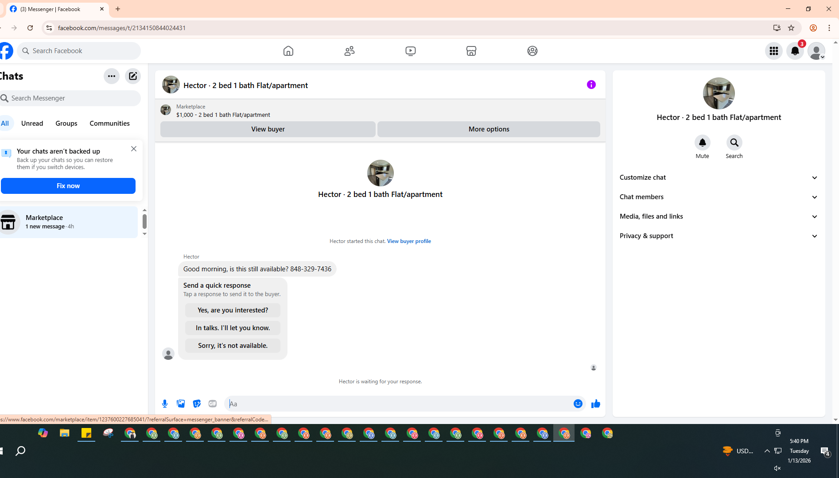The image size is (839, 478).
Task: Open the Groups icon in top navigation
Action: 532,51
